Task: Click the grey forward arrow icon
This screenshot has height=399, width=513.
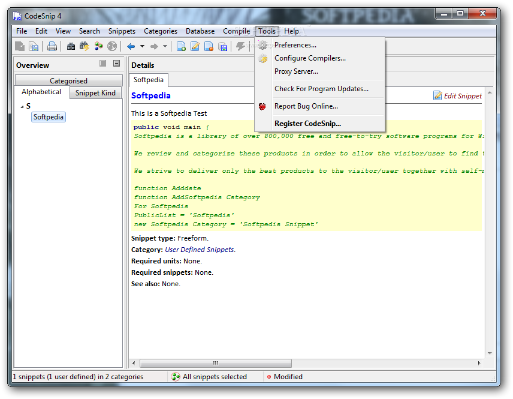Action: pyautogui.click(x=154, y=47)
